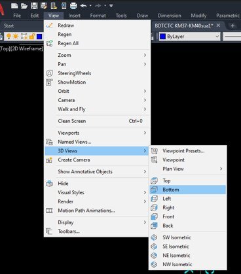This screenshot has width=241, height=274.
Task: Open the Modify menu
Action: [198, 16]
